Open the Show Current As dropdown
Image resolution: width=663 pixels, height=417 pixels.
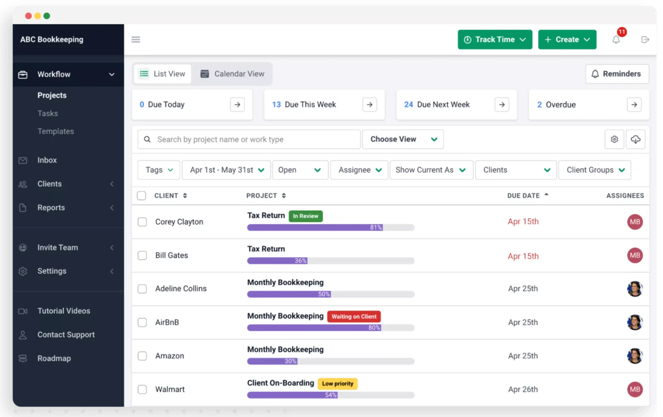click(431, 170)
